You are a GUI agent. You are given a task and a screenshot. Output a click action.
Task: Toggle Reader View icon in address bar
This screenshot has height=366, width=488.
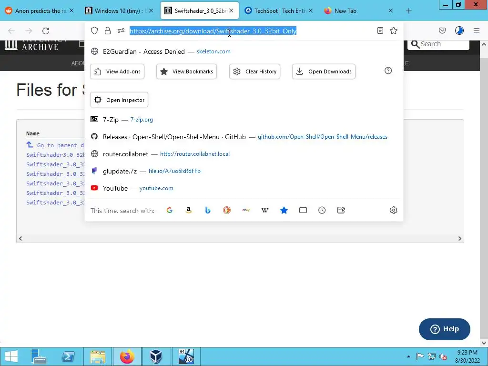pos(380,30)
